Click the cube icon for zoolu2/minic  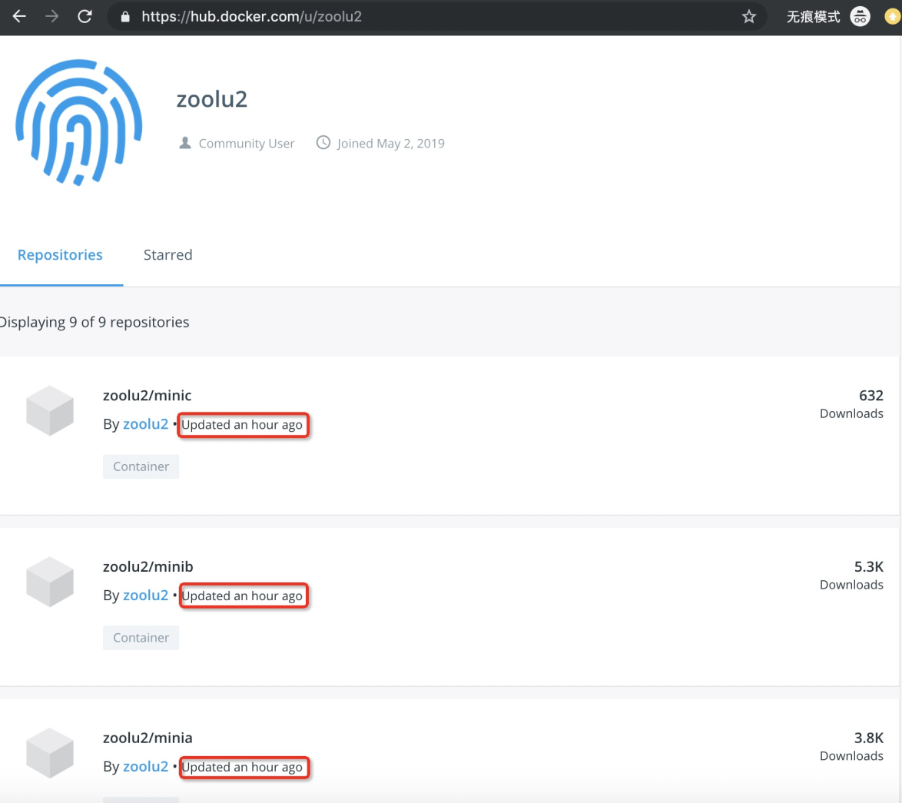coord(50,410)
